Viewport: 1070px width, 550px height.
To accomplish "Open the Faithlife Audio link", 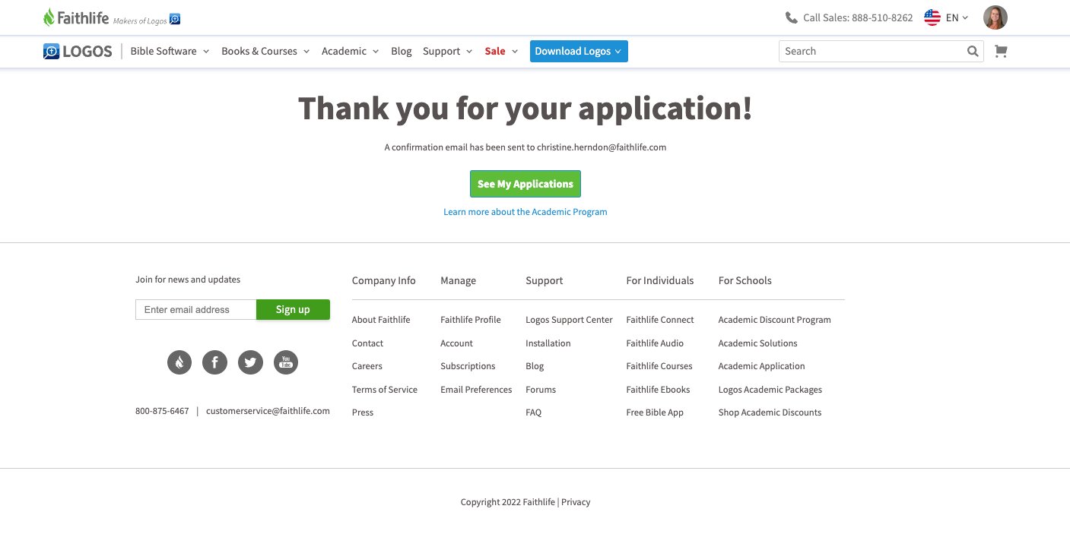I will [655, 343].
